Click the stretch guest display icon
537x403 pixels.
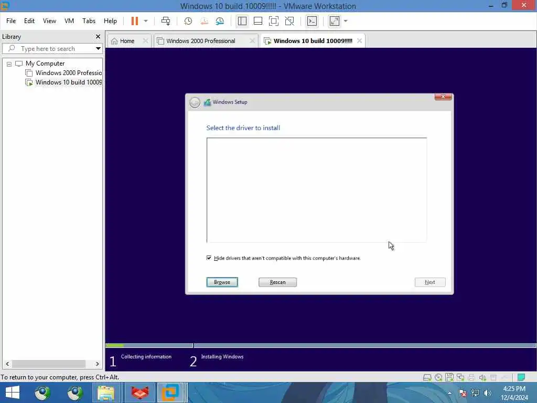(335, 21)
